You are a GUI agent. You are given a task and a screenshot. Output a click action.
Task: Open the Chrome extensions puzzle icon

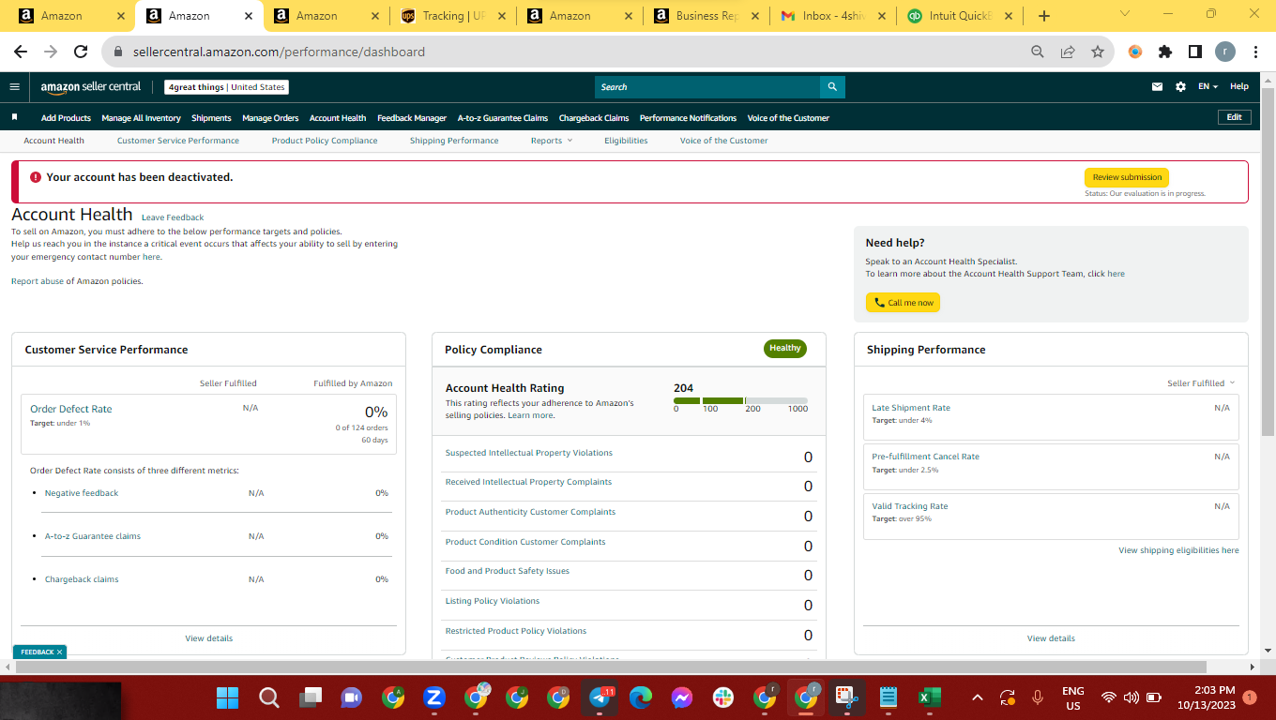pos(1165,52)
